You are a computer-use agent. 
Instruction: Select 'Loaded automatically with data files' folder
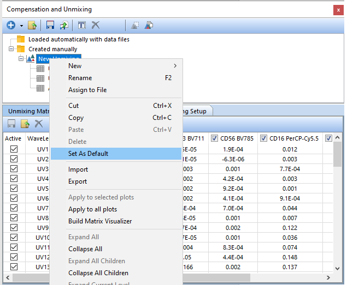pos(79,39)
